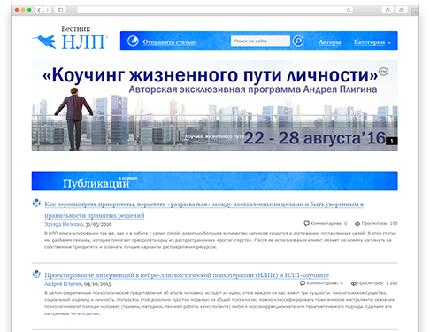Image resolution: width=430 pixels, height=332 pixels.
Task: Click the anchor icon beside Проектирование интервенций article
Action: point(36,274)
